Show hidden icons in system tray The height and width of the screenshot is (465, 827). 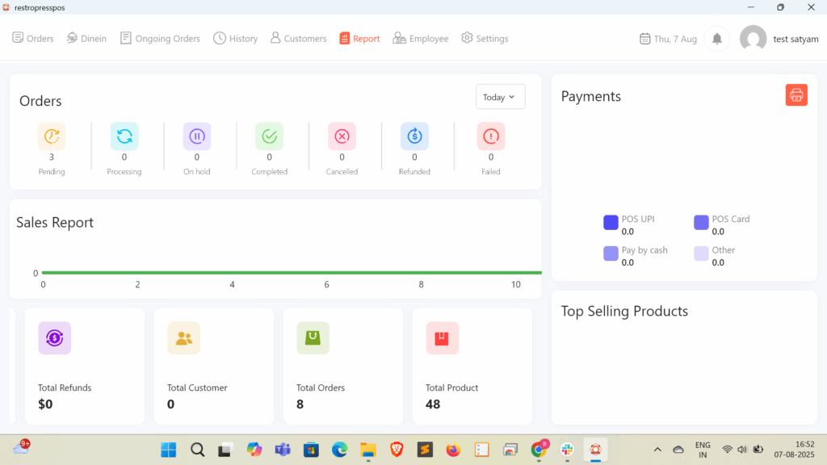(657, 450)
